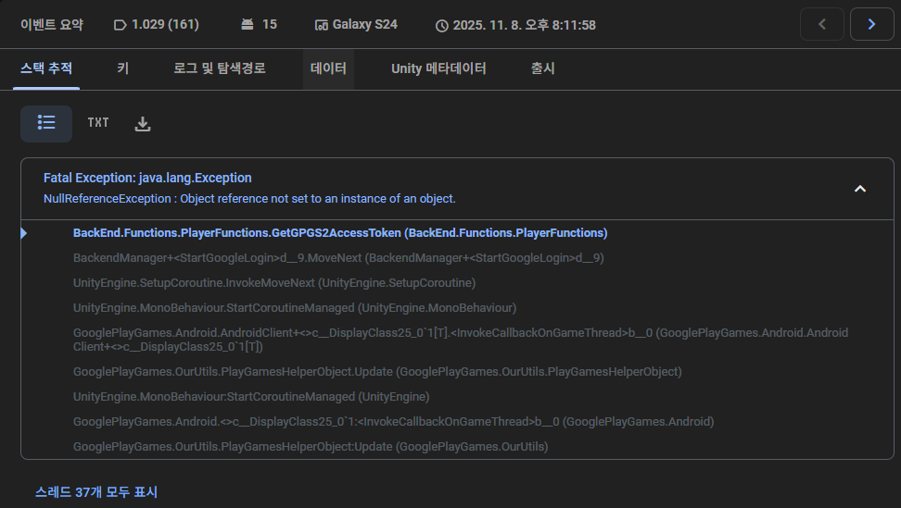The image size is (901, 508).
Task: Download the stack trace file
Action: (143, 124)
